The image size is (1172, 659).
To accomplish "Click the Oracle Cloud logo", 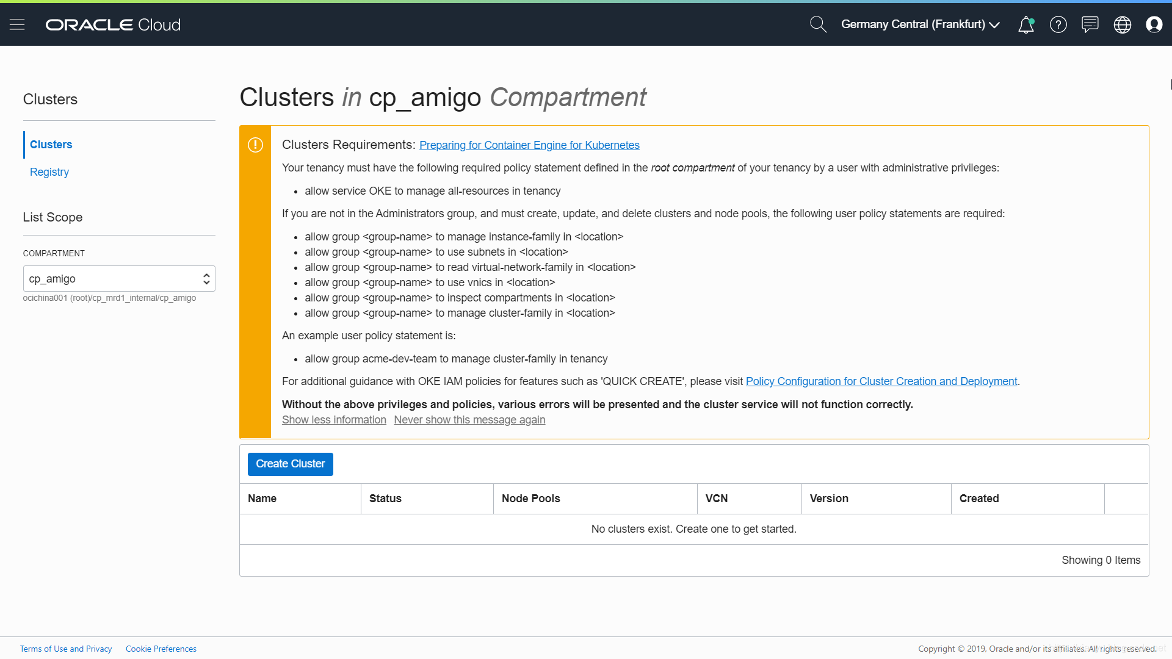I will click(113, 24).
